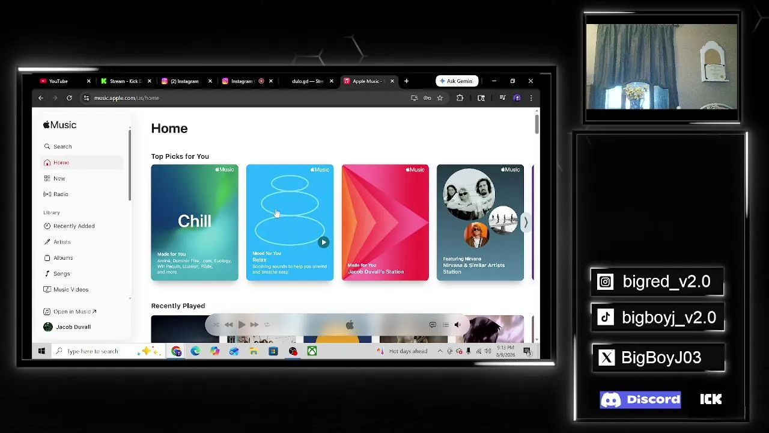Click the Ask Gemini button
Screen dimensions: 769x433
[457, 81]
